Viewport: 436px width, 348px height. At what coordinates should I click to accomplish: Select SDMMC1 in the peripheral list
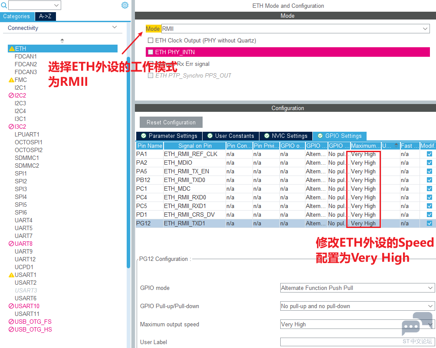27,158
